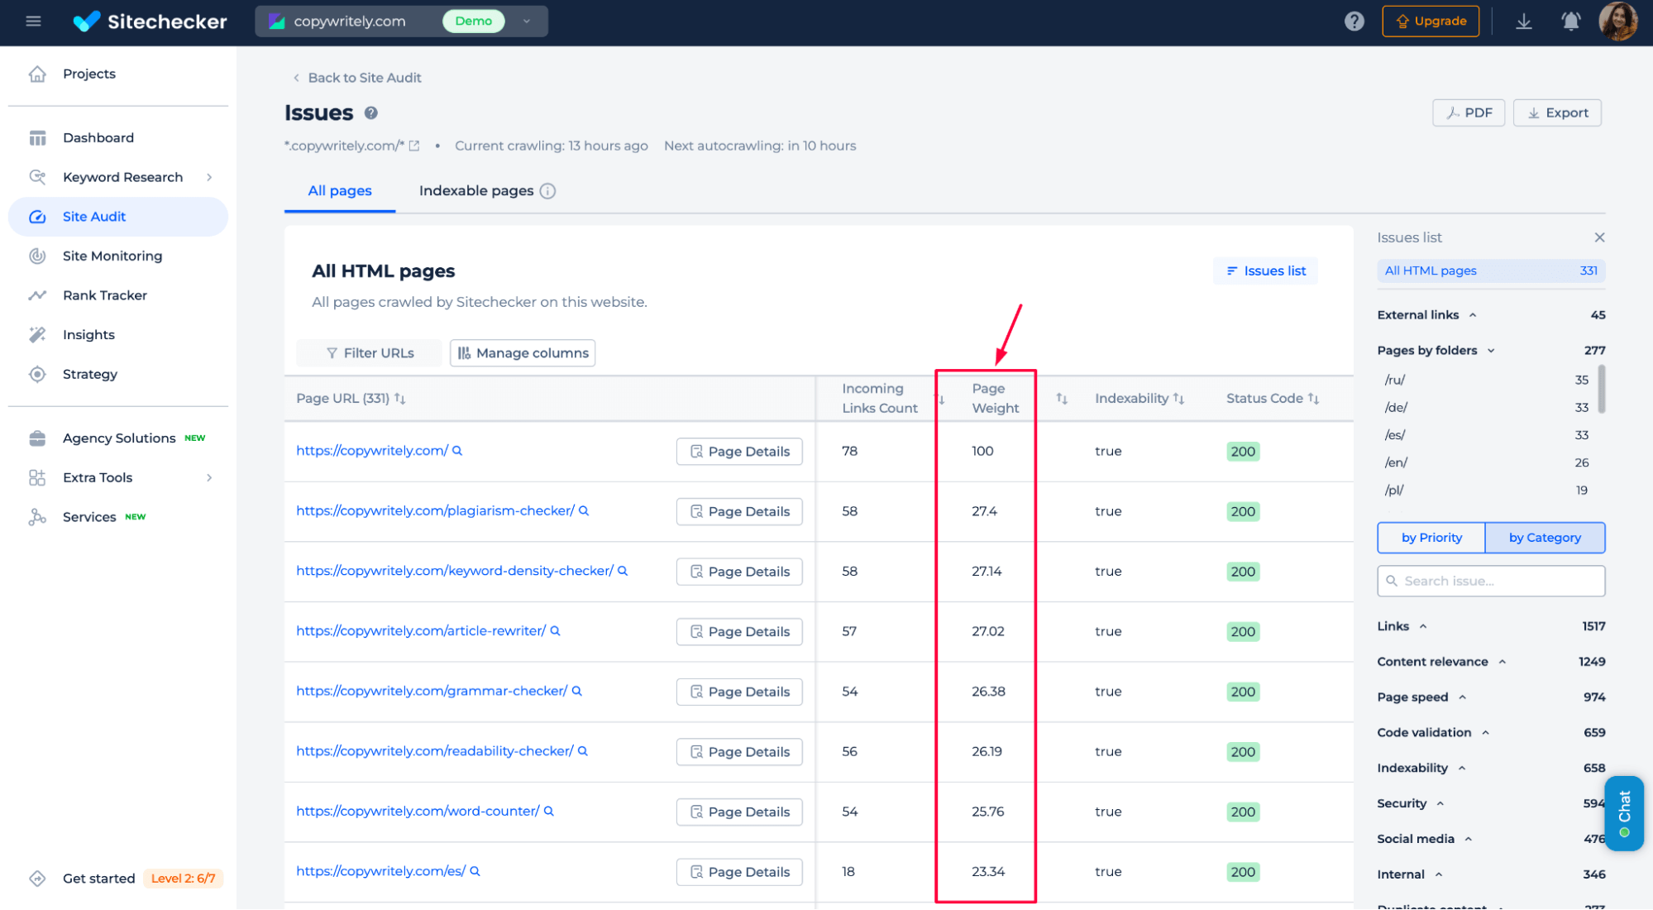The height and width of the screenshot is (910, 1653).
Task: Click magnifier icon beside plagiarism-checker URL
Action: pos(584,510)
